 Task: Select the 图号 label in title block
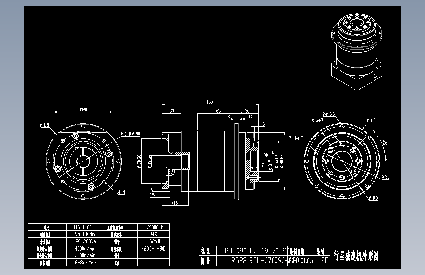(206, 261)
